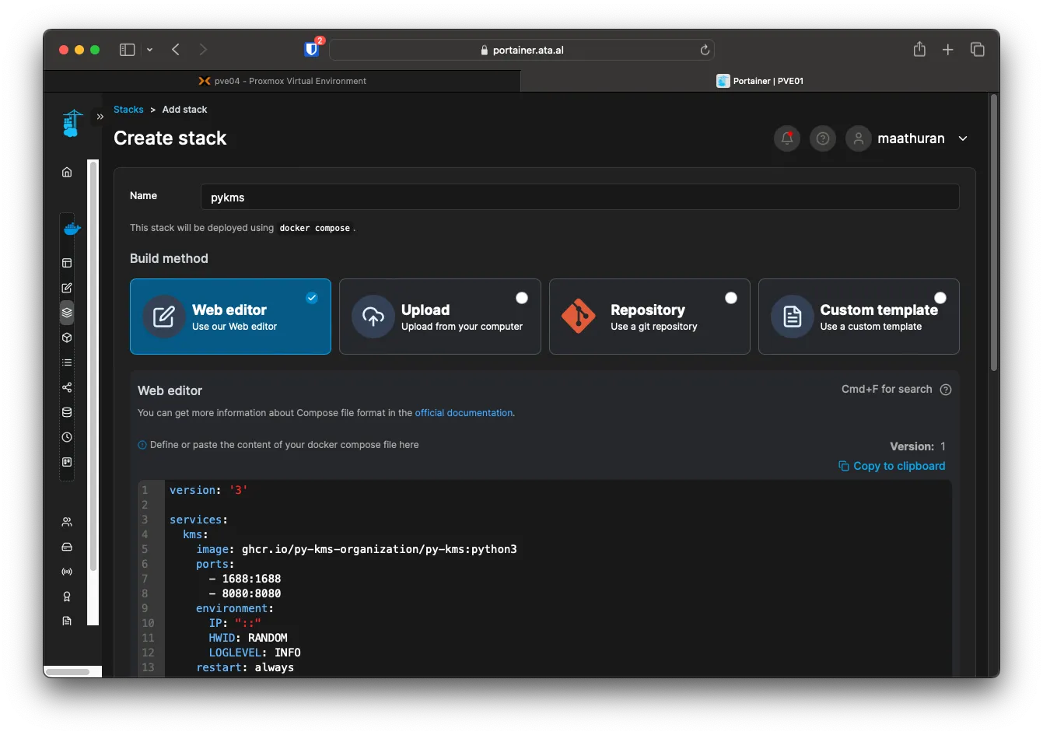Expand the collapsed sidebar with double-chevron

(100, 117)
